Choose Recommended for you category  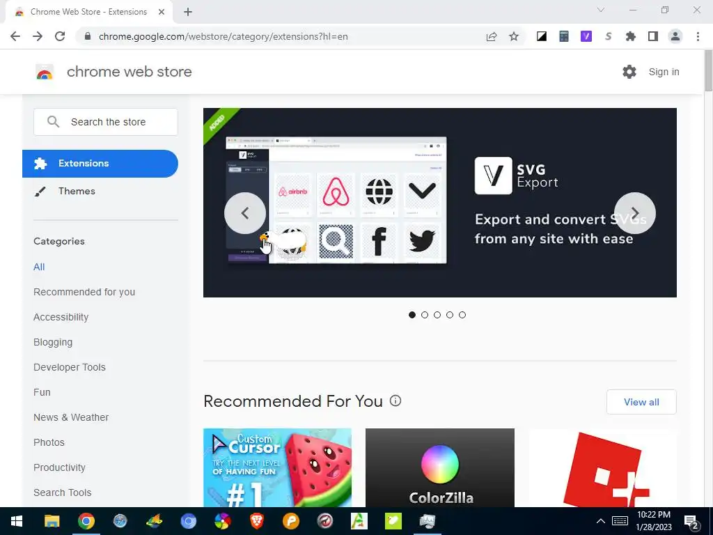[x=84, y=292]
